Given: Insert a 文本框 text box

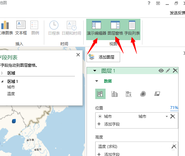Looking at the screenshot, I should (x=21, y=28).
